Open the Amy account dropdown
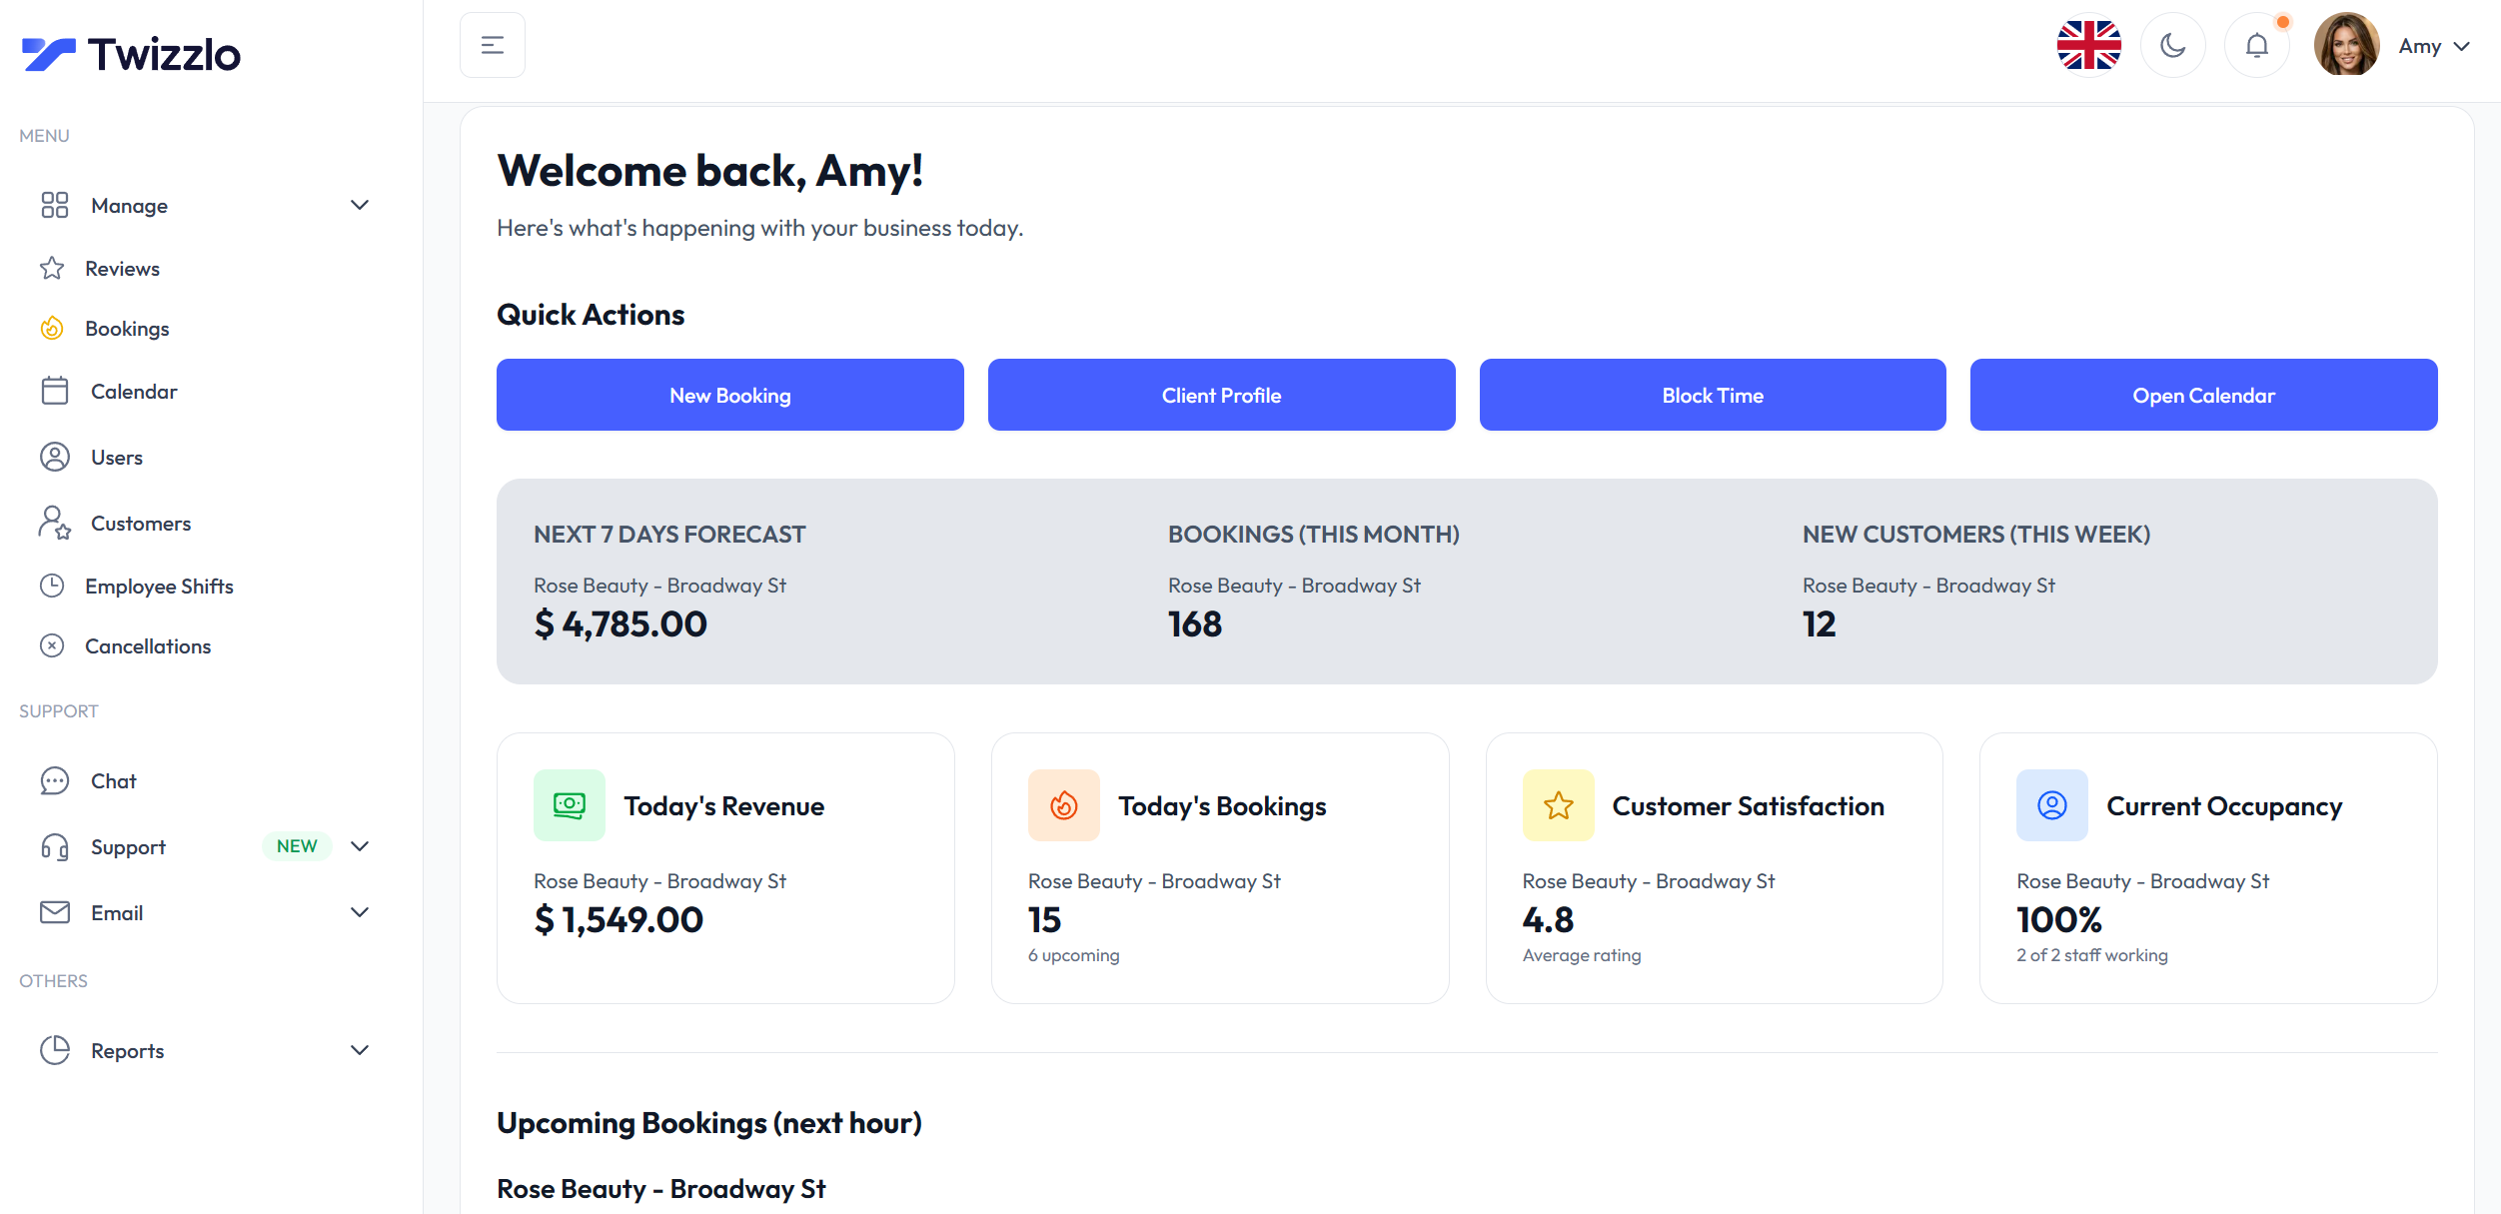This screenshot has height=1214, width=2501. [2434, 46]
